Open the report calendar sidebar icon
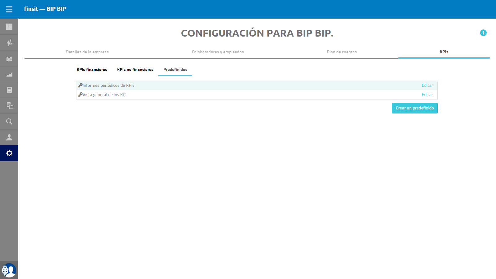 [x=9, y=106]
